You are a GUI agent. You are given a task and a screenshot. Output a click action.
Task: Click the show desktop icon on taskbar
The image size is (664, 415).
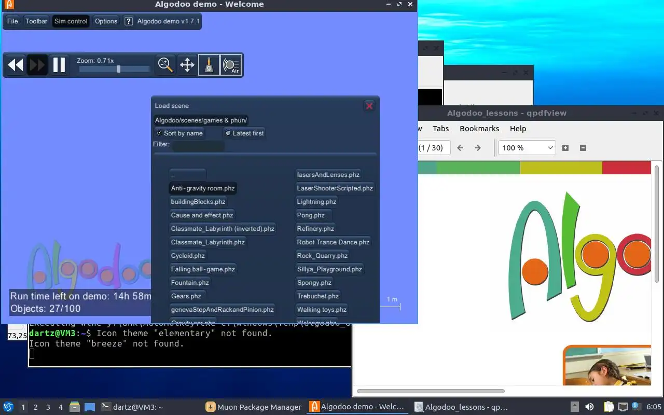90,407
